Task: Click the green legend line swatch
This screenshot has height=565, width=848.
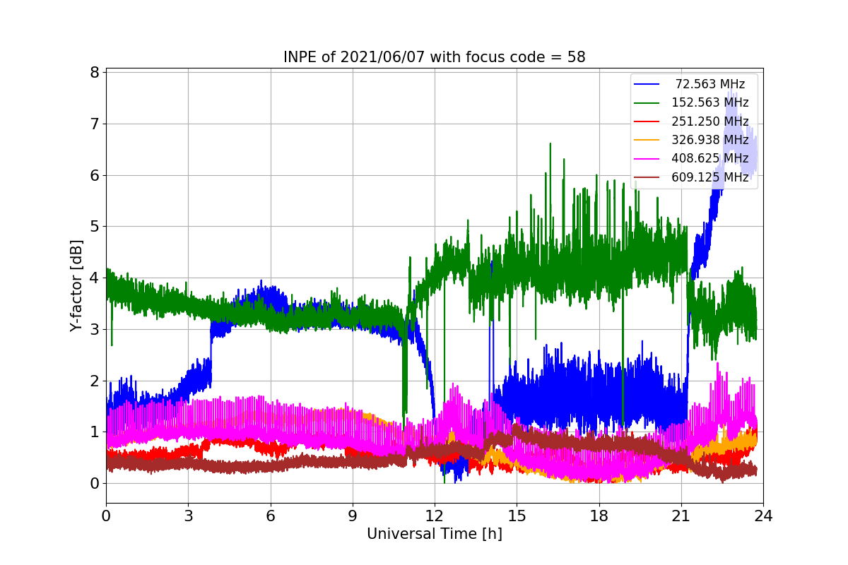Action: tap(647, 103)
